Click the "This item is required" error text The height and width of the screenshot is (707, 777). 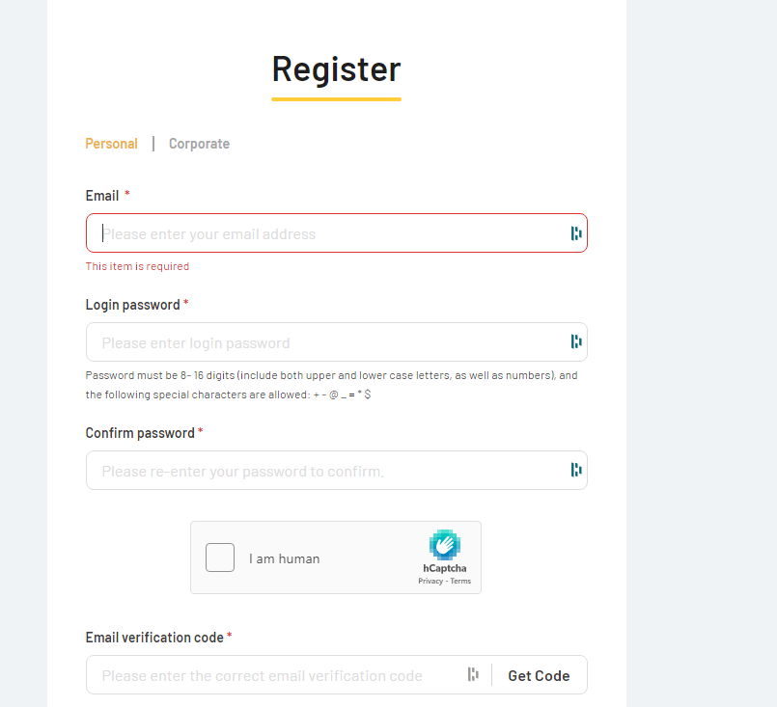point(137,266)
